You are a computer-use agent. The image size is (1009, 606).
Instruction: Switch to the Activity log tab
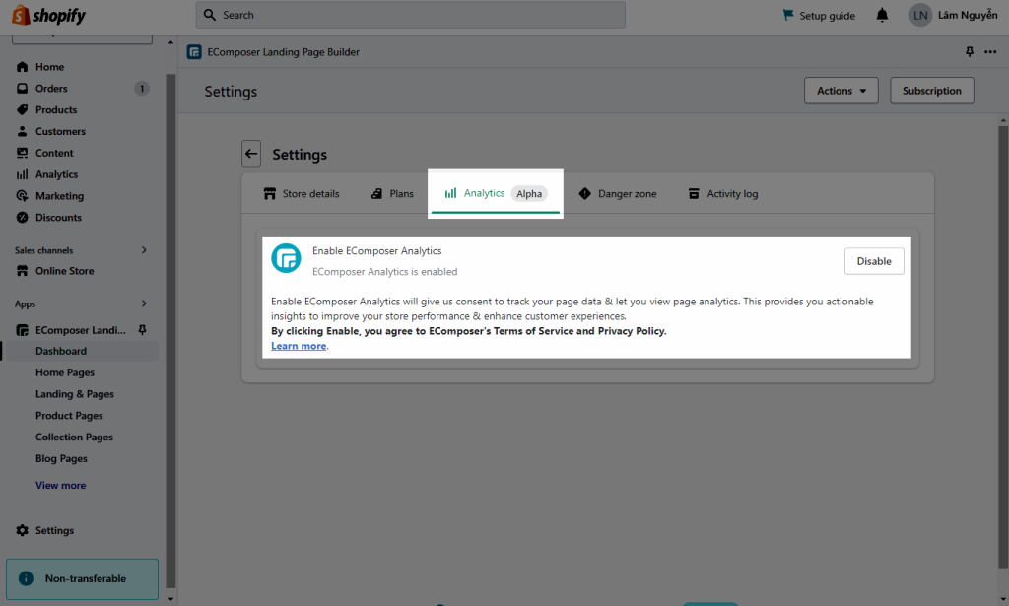pos(723,194)
